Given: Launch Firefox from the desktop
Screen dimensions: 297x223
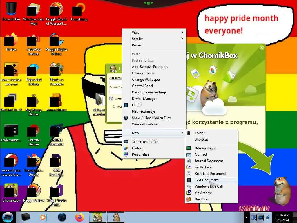Looking at the screenshot, I should (x=11, y=42).
